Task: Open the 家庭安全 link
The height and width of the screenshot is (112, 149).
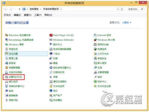Action: point(102,58)
